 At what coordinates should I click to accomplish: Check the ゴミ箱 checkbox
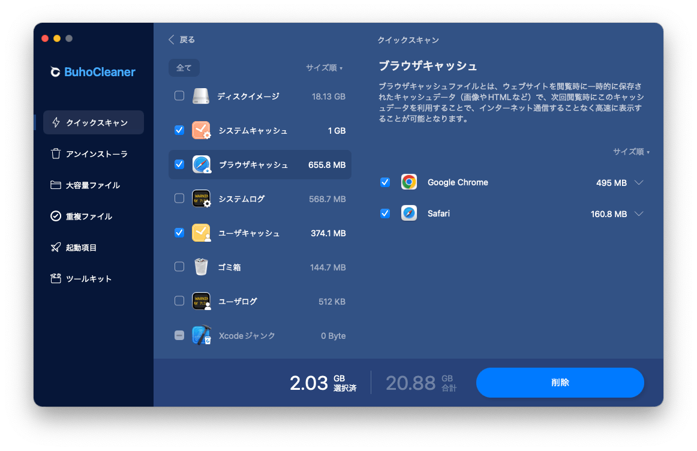coord(179,267)
